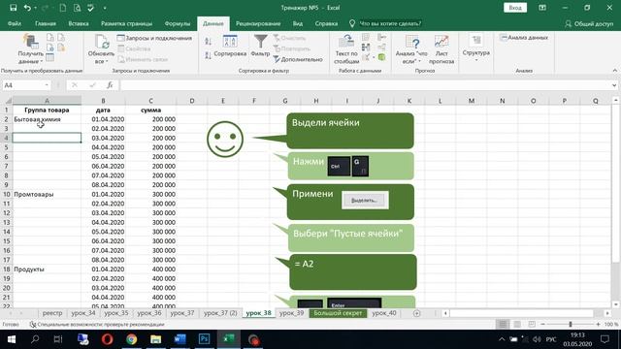Open the Файл tab
This screenshot has height=349, width=621.
(x=15, y=23)
